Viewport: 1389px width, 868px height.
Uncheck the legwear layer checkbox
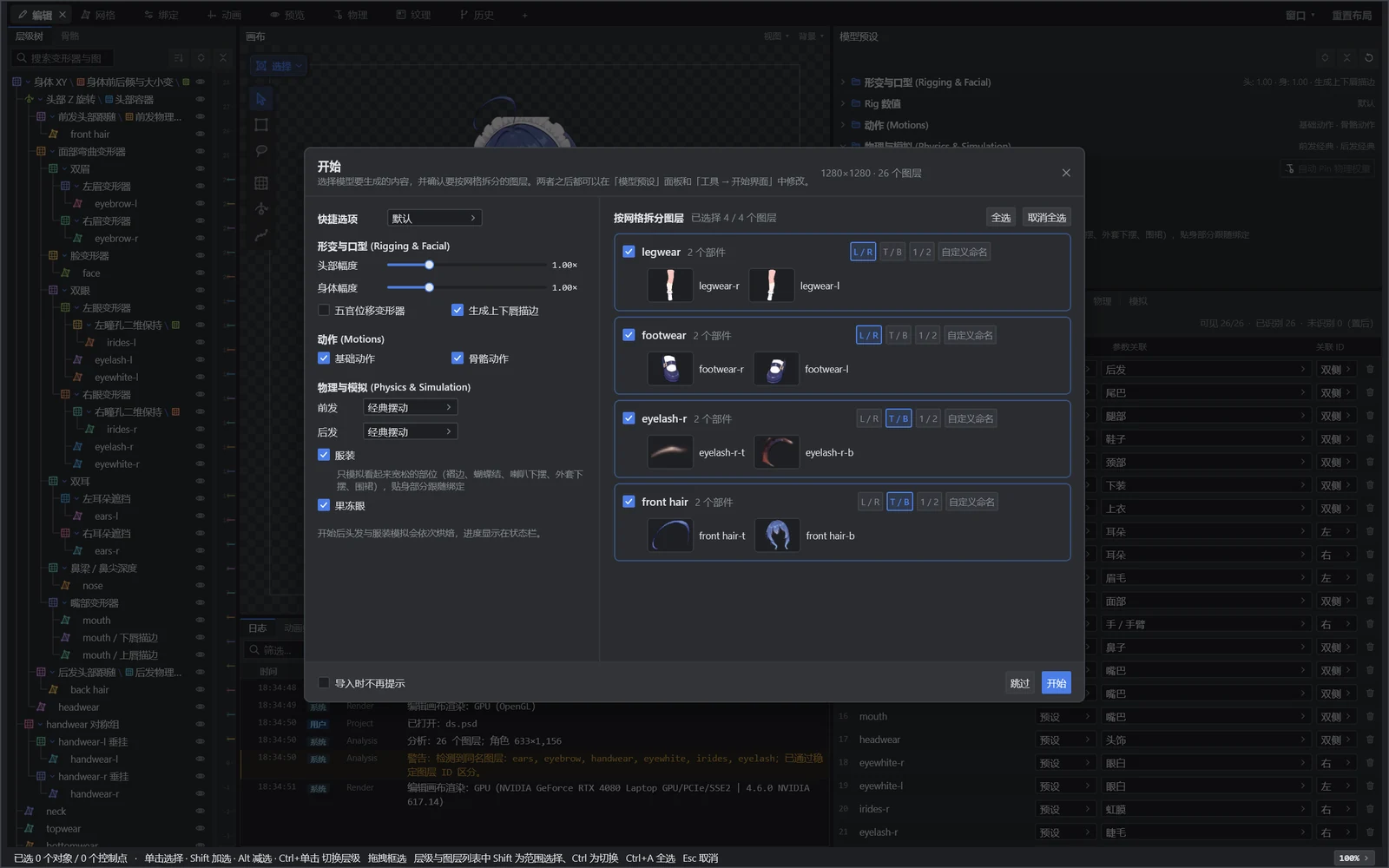click(x=629, y=252)
